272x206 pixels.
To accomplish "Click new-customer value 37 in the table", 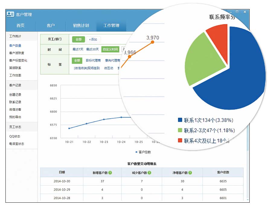I will click(102, 181).
